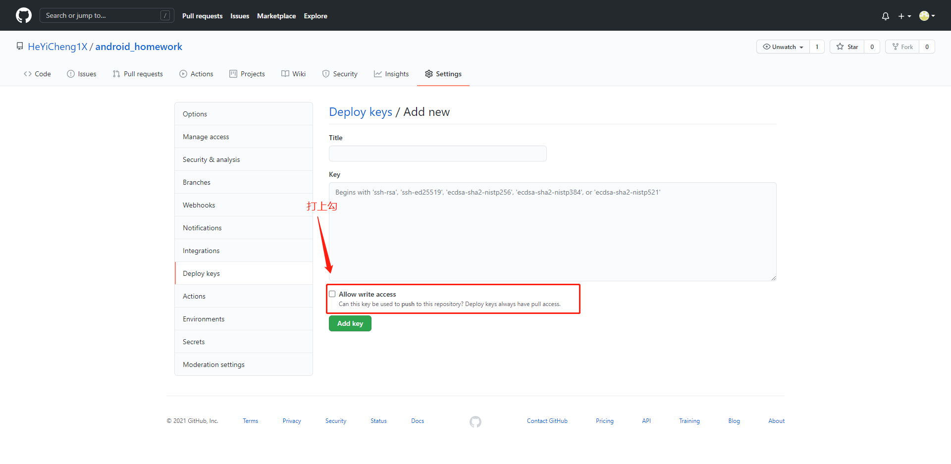Open Security & analysis settings
Screen dimensions: 951x464
244,159
